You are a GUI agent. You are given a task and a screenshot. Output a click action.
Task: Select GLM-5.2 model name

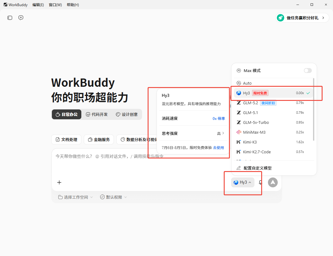coord(250,103)
